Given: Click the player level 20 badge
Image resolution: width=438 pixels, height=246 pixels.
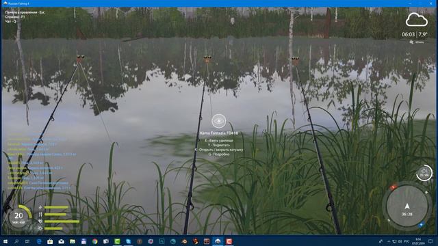Looking at the screenshot, I should click(x=19, y=217).
